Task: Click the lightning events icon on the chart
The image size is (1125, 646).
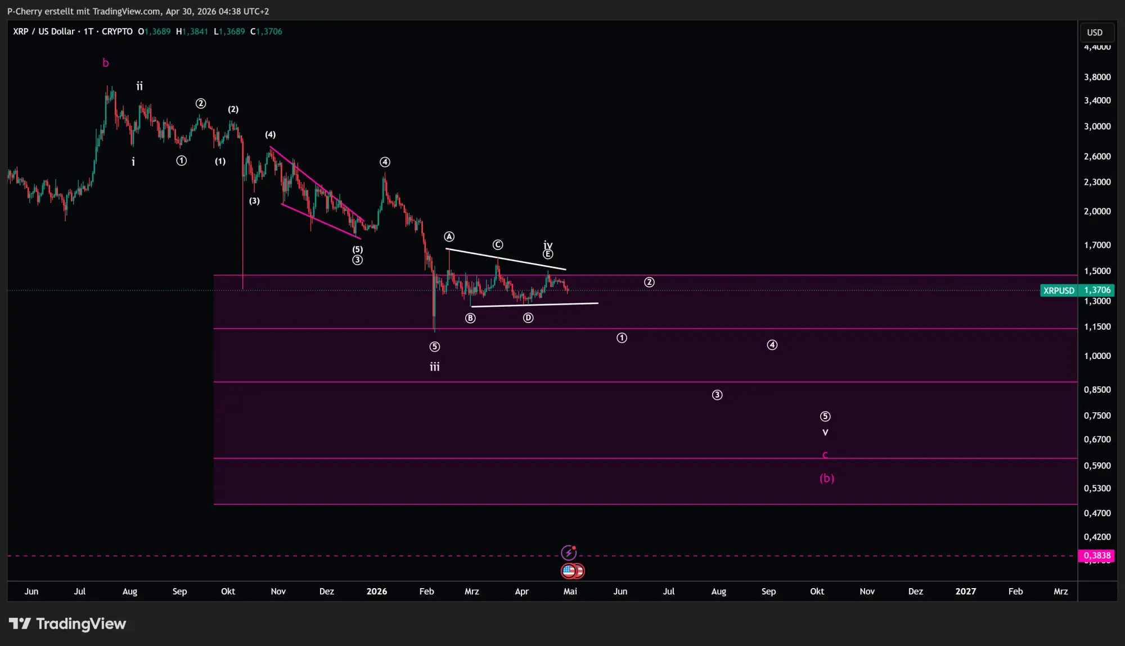Action: [569, 553]
